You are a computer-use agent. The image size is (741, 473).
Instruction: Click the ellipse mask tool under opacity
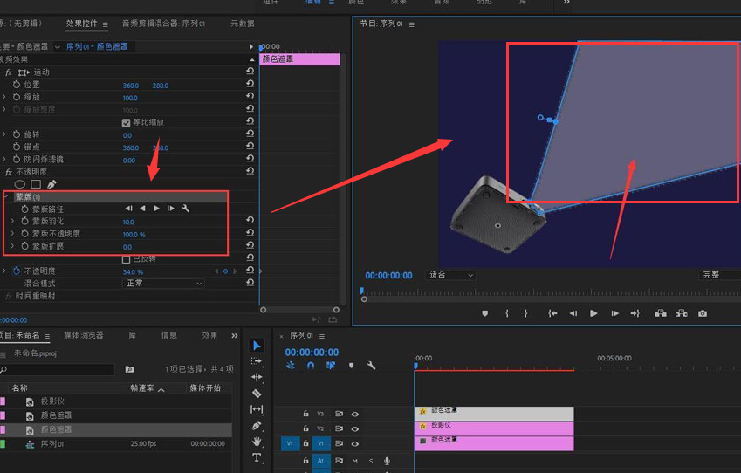[20, 184]
